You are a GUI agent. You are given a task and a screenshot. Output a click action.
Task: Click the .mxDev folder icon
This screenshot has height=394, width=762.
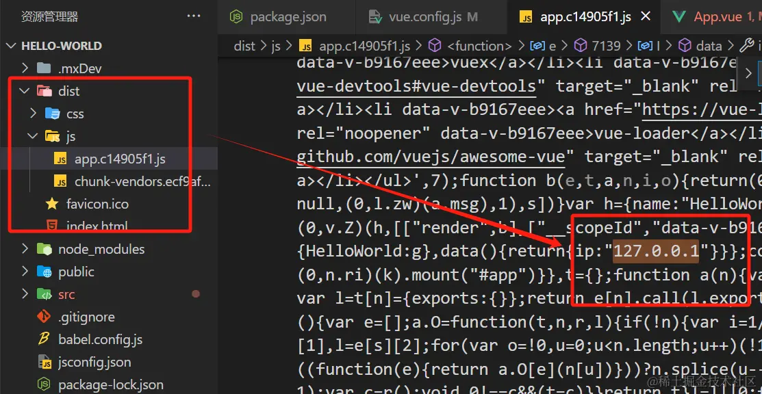(x=45, y=68)
